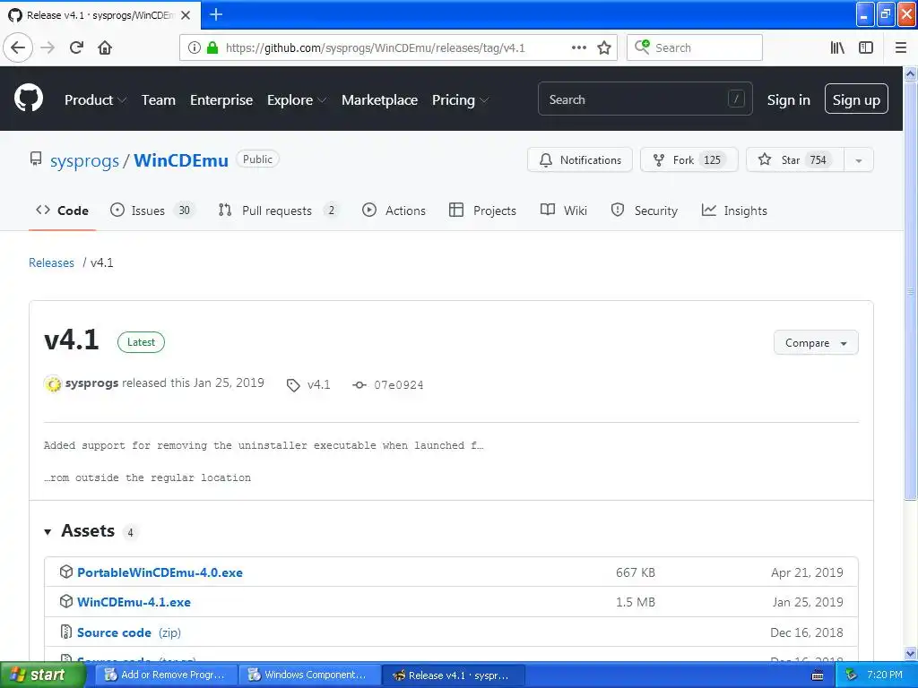Open the Windows Start menu
The width and height of the screenshot is (918, 688).
(x=42, y=675)
